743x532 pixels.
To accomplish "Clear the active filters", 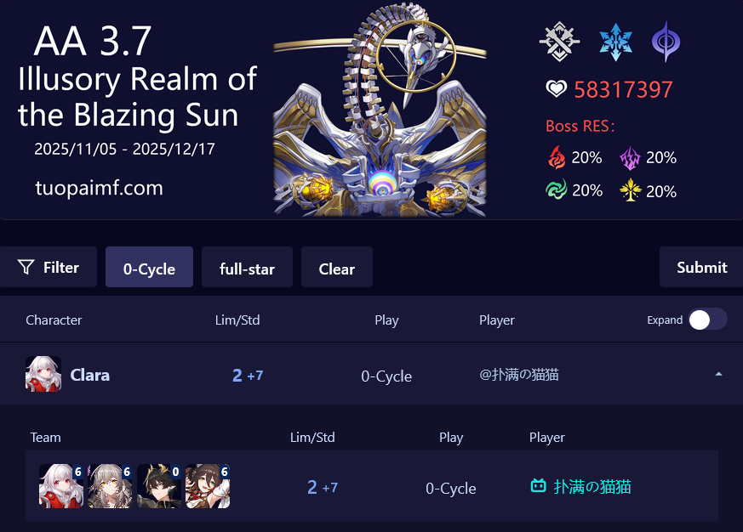I will 337,268.
